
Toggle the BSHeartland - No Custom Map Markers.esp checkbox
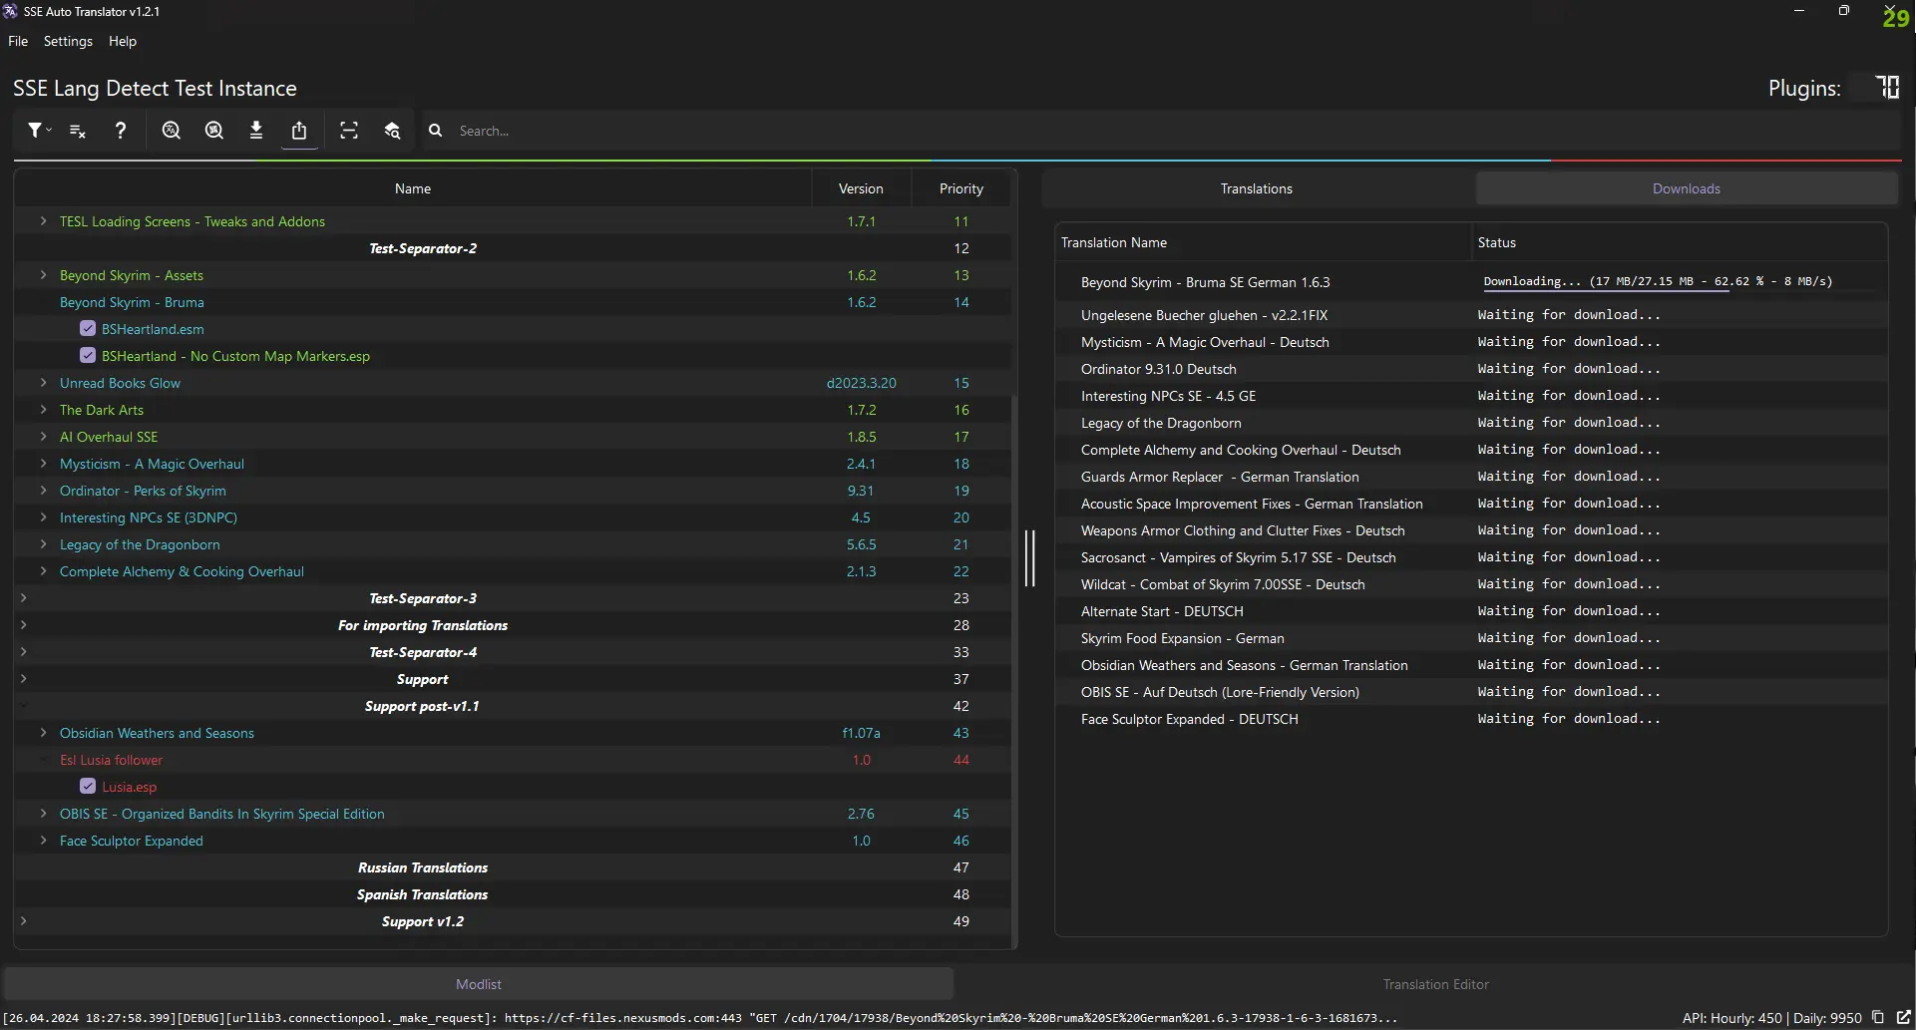coord(88,356)
